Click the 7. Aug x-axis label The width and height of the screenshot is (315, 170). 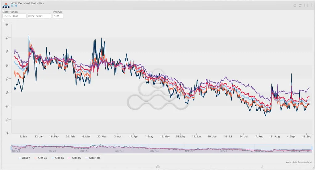coord(259,136)
